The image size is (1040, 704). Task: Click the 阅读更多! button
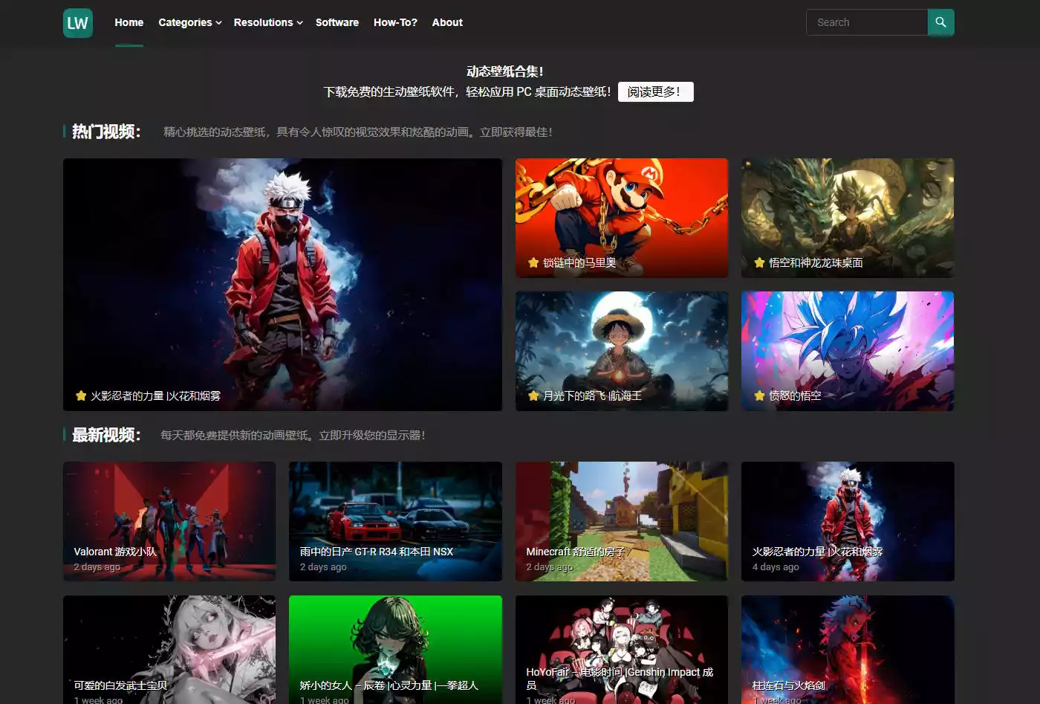click(x=655, y=91)
